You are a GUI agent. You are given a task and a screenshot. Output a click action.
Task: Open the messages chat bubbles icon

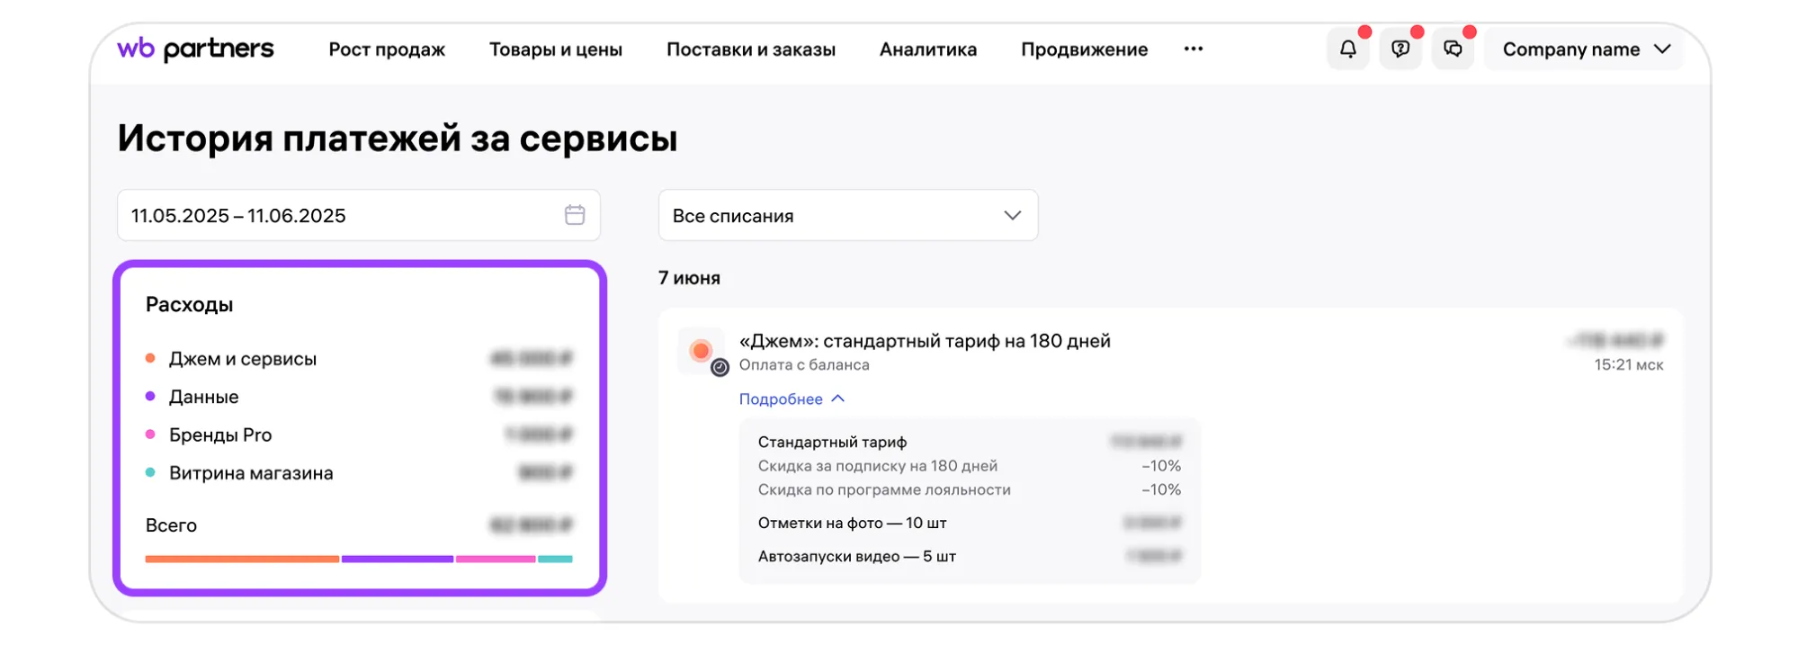coord(1453,49)
